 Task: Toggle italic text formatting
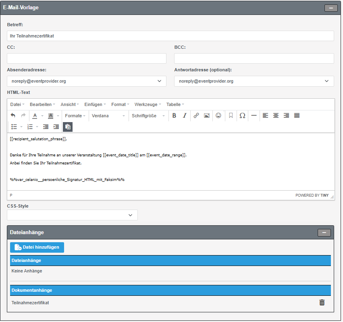point(185,116)
